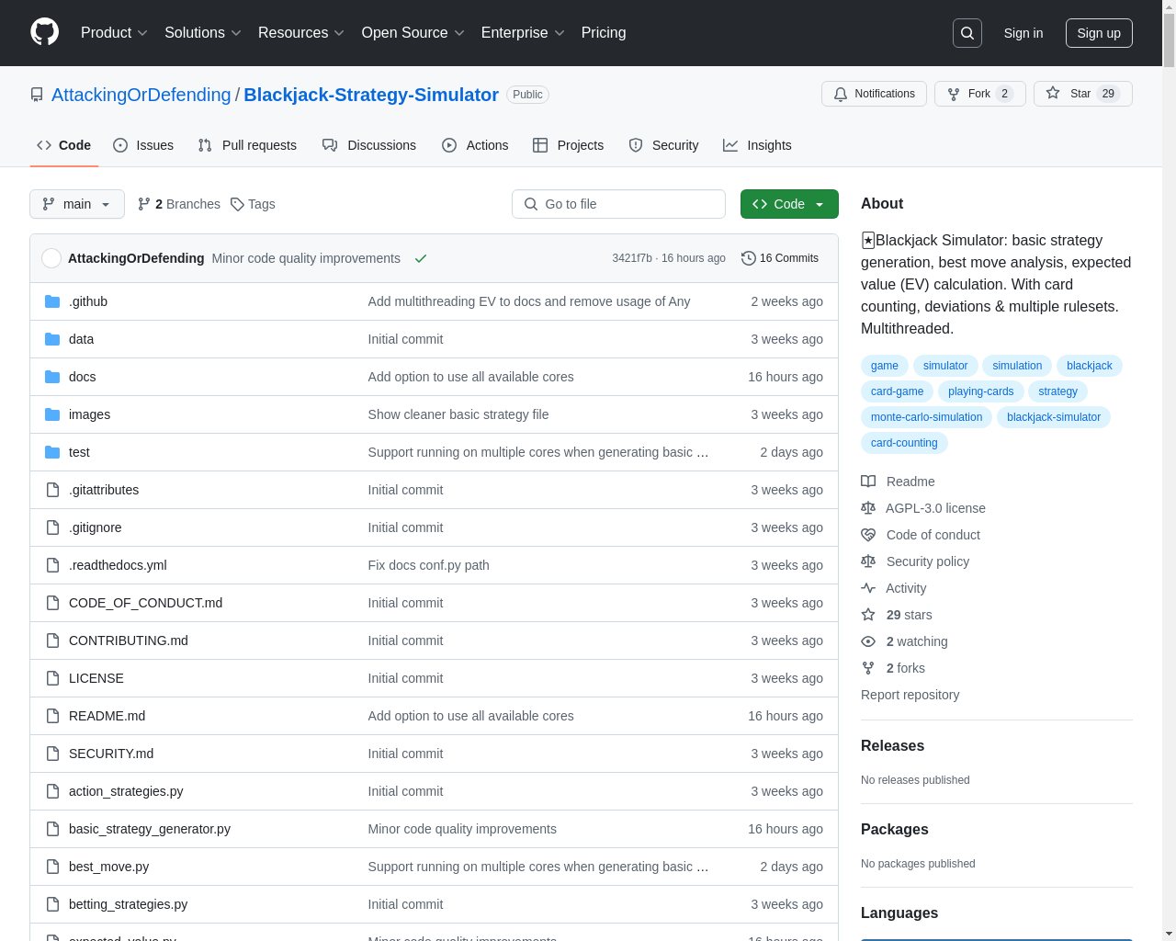The image size is (1176, 941).
Task: Click the search magnifier icon in header
Action: 967,33
